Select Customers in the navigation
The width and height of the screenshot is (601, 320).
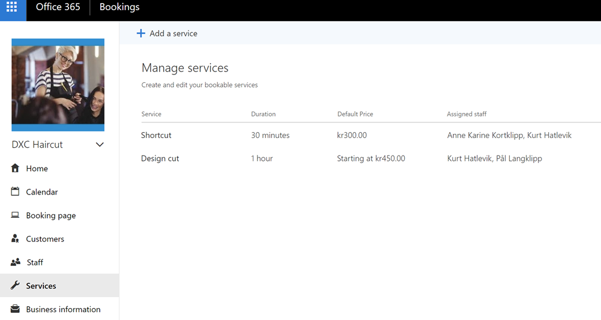pos(45,239)
